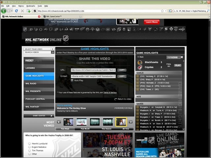The image size is (211, 158).
Task: Select the Toronto Maple Leafs team logo
Action: 171,29
